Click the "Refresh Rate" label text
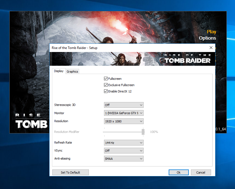Image resolution: width=235 pixels, height=189 pixels. pos(63,143)
